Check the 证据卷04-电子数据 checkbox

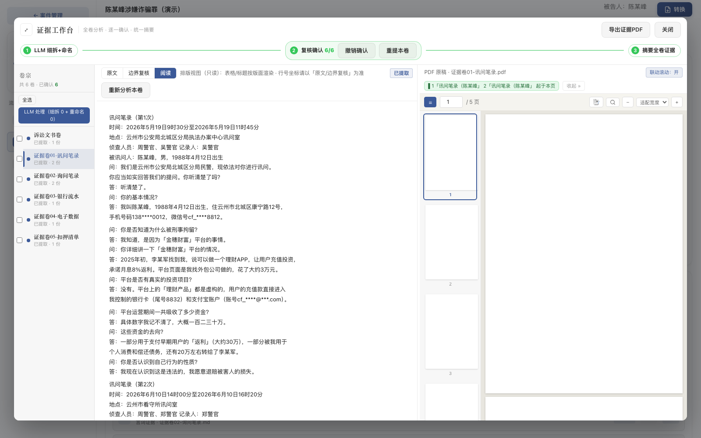tap(19, 220)
